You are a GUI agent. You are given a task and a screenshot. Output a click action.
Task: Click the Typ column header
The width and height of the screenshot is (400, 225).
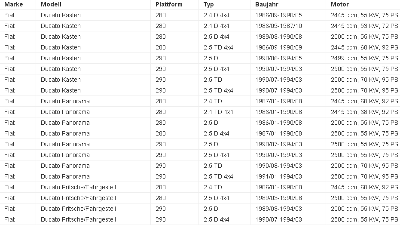click(x=209, y=4)
